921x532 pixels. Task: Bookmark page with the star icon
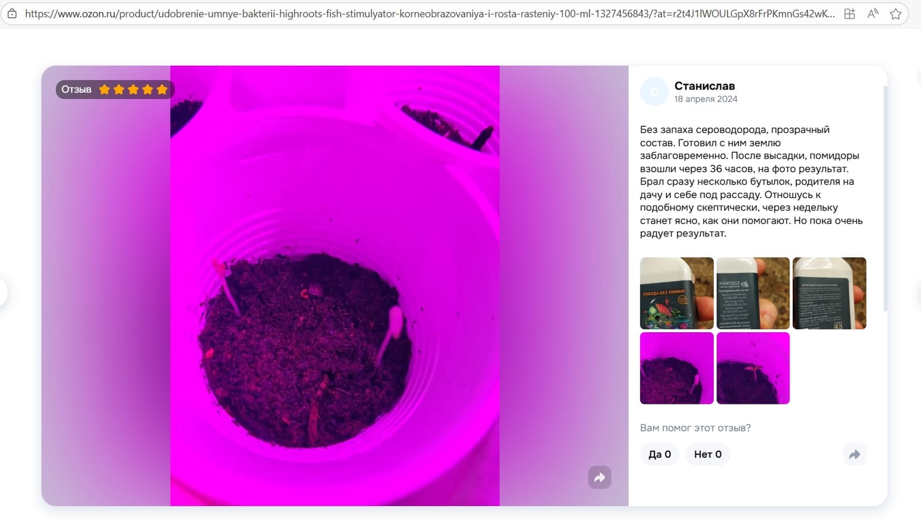tap(896, 13)
